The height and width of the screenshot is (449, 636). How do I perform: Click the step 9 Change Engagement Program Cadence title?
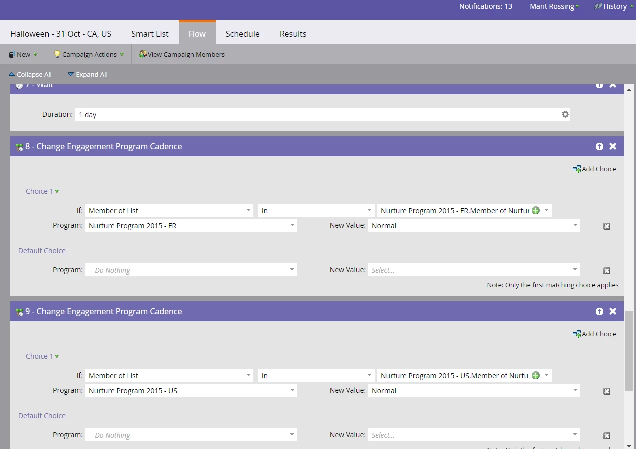104,311
